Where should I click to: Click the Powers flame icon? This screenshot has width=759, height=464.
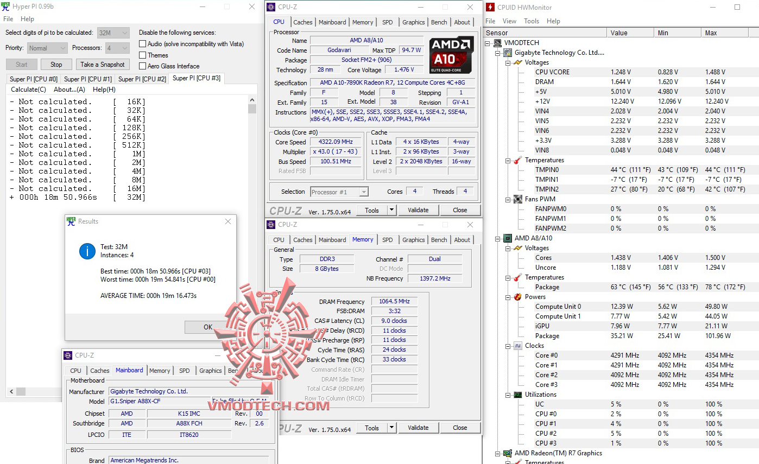(518, 297)
